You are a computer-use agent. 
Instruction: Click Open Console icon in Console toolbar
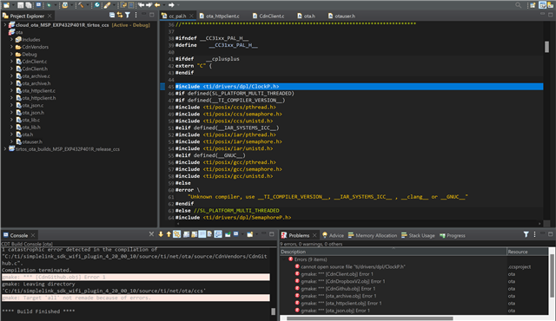(x=249, y=234)
